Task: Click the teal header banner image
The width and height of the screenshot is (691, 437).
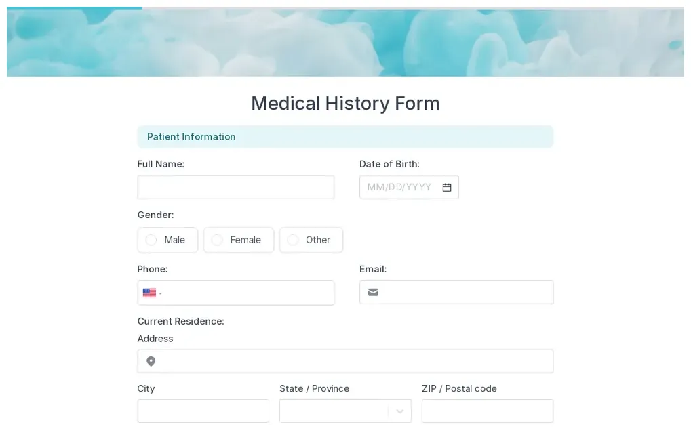Action: (345, 43)
